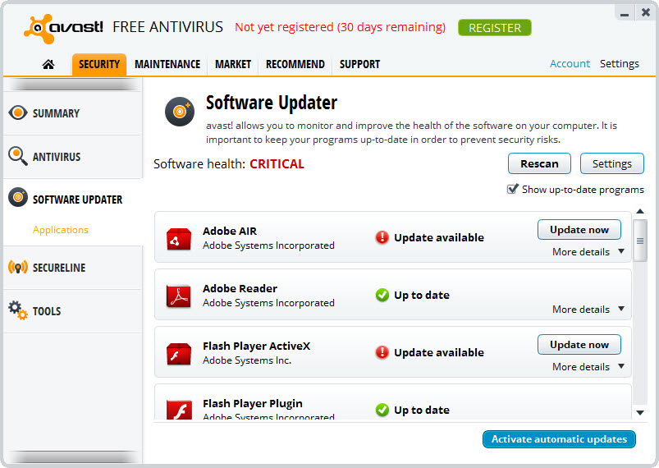The width and height of the screenshot is (659, 468).
Task: Click Update now for Flash Player ActiveX
Action: (x=579, y=345)
